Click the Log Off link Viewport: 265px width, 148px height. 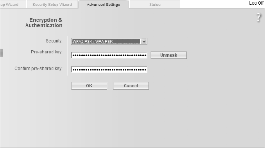256,3
